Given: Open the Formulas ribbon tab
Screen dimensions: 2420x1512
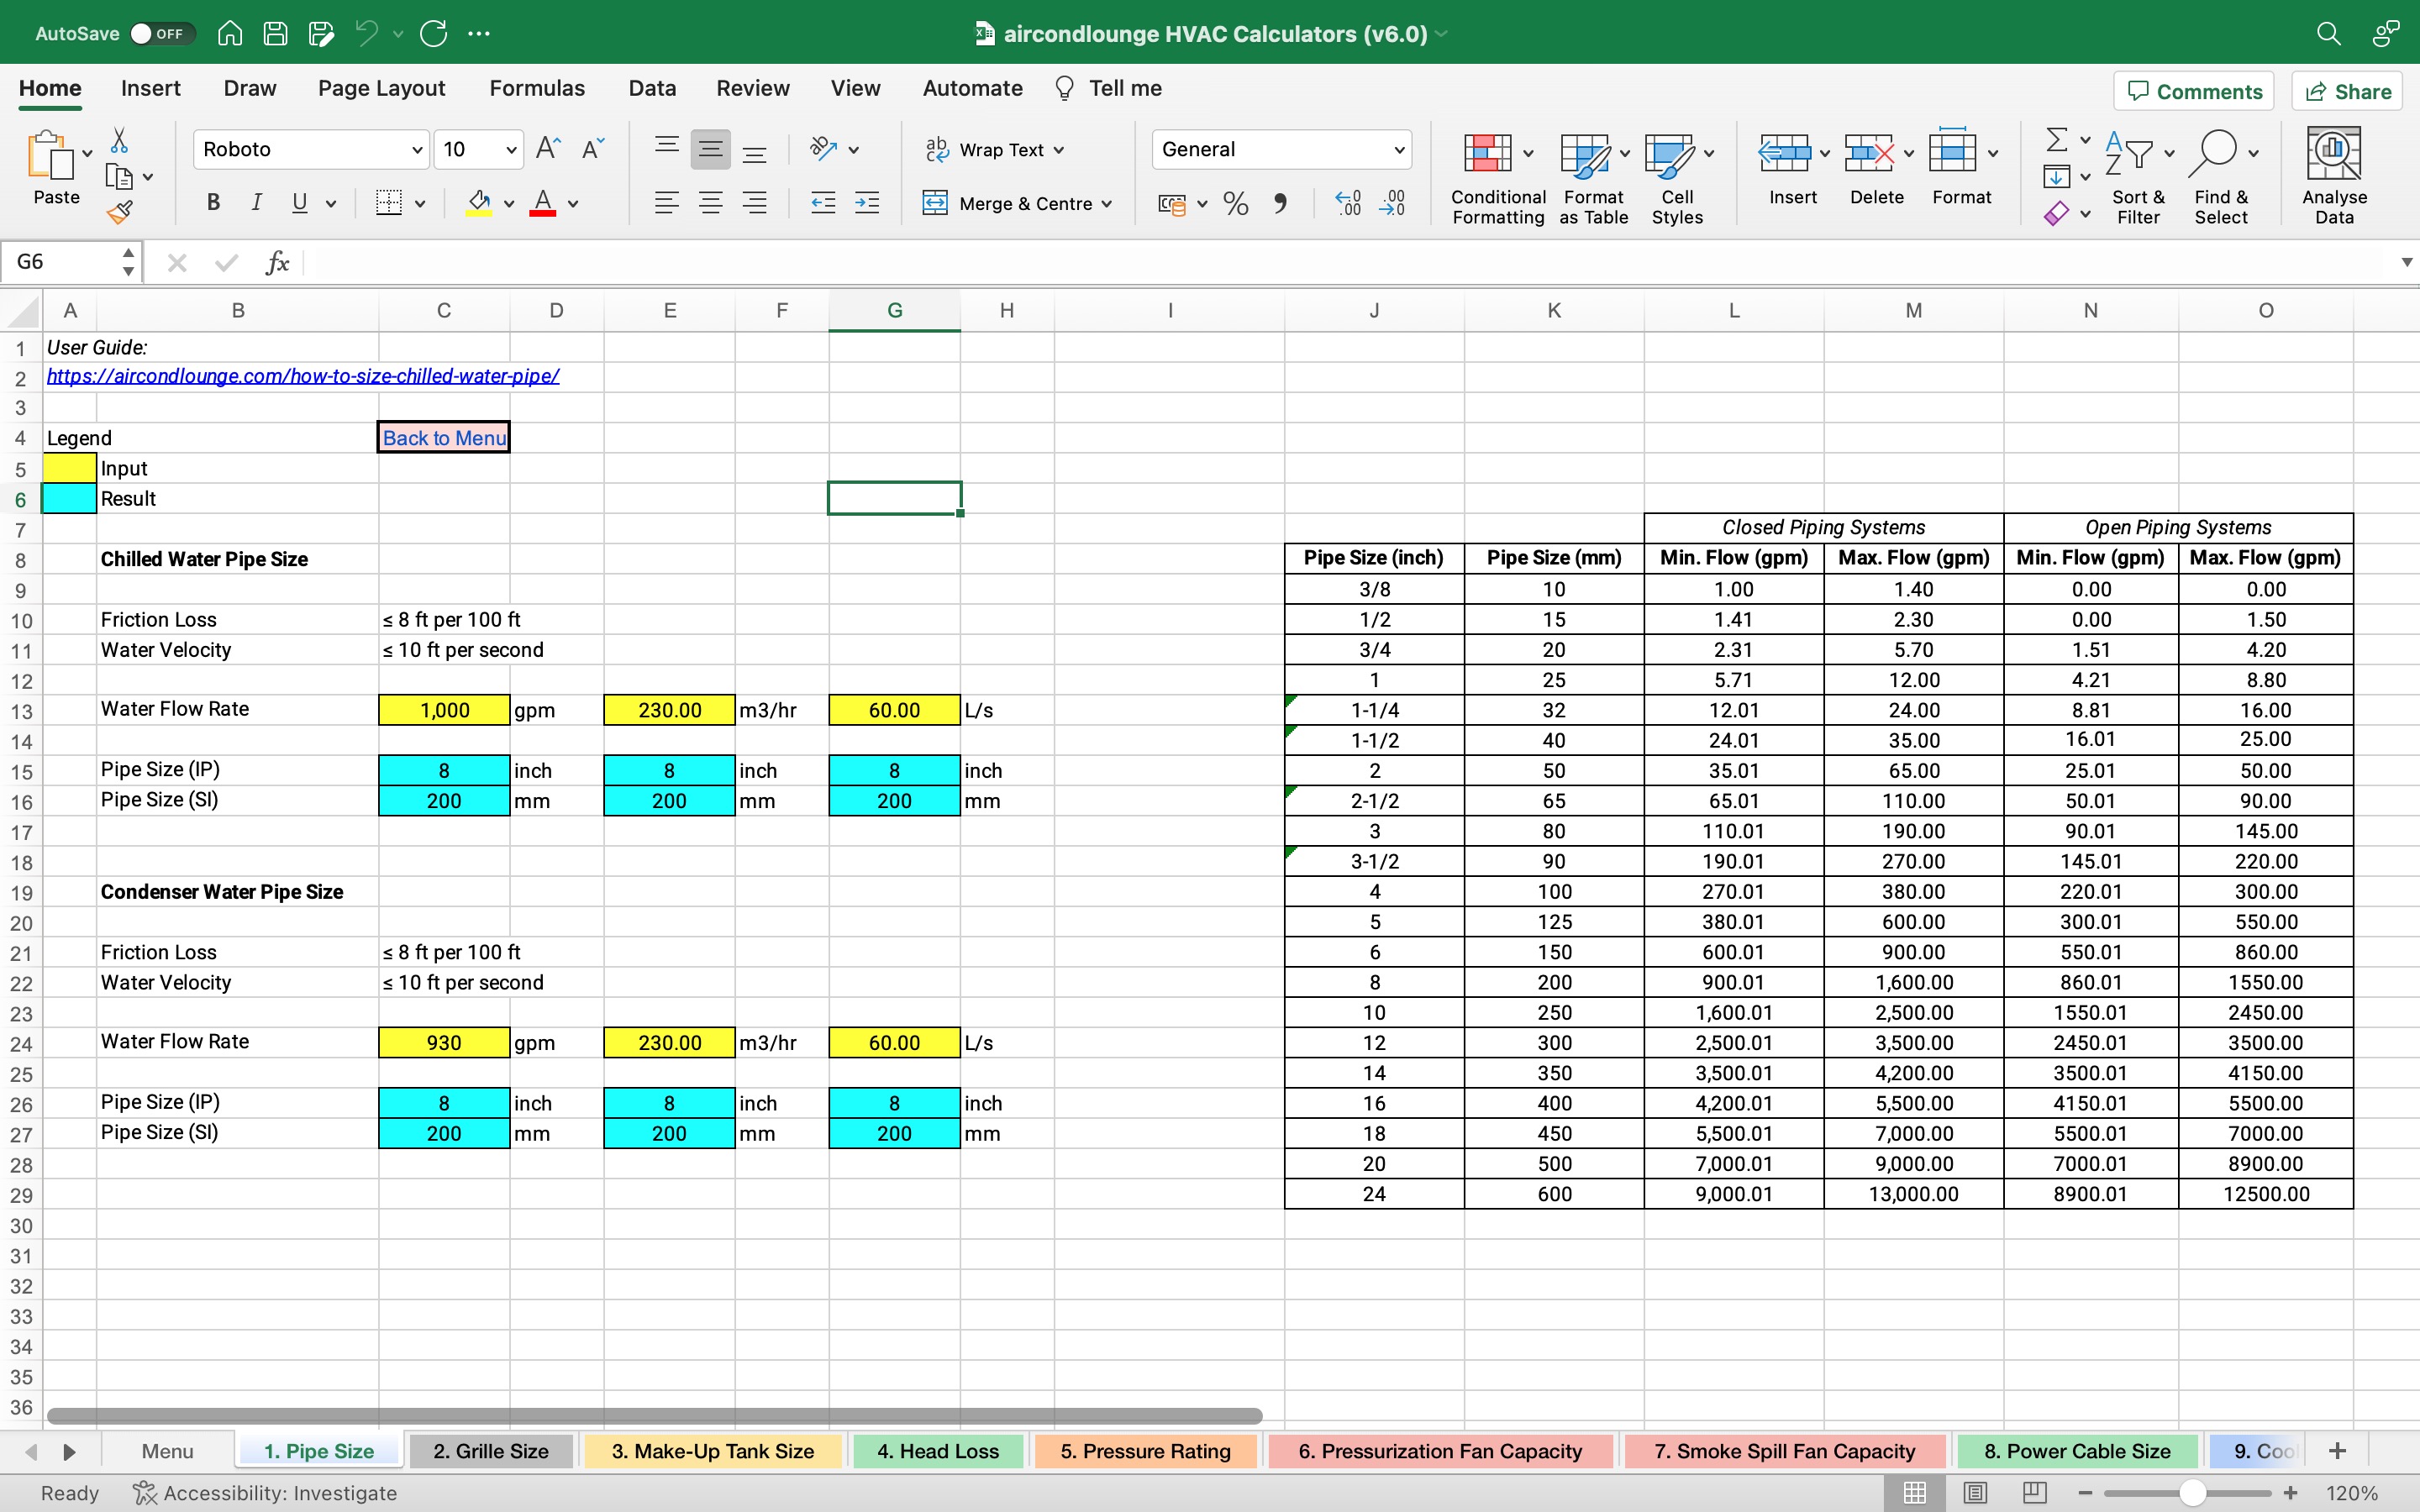Looking at the screenshot, I should (537, 88).
